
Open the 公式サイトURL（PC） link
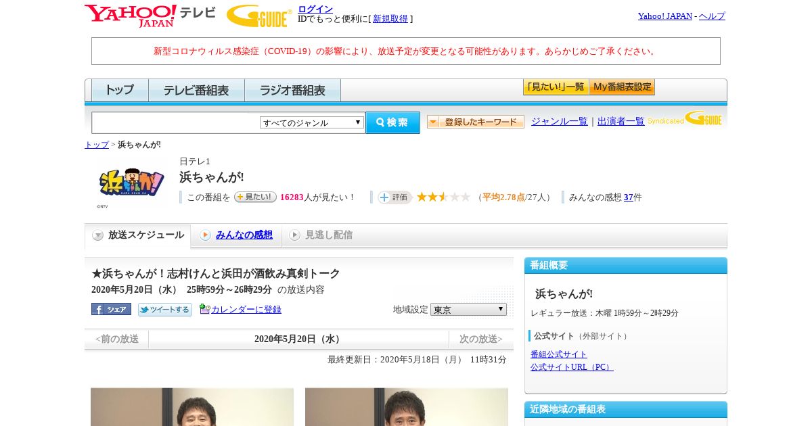click(572, 367)
